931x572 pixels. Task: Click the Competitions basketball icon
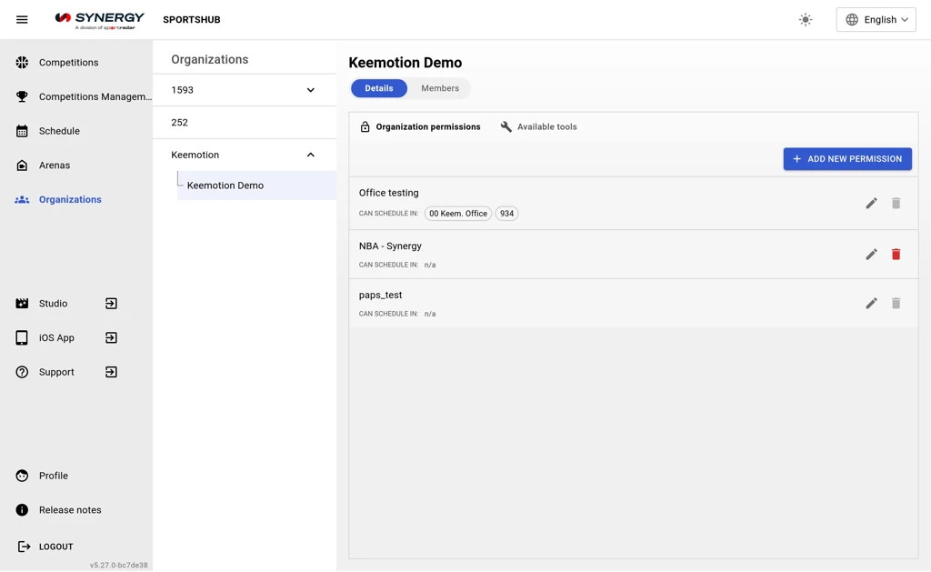(22, 63)
